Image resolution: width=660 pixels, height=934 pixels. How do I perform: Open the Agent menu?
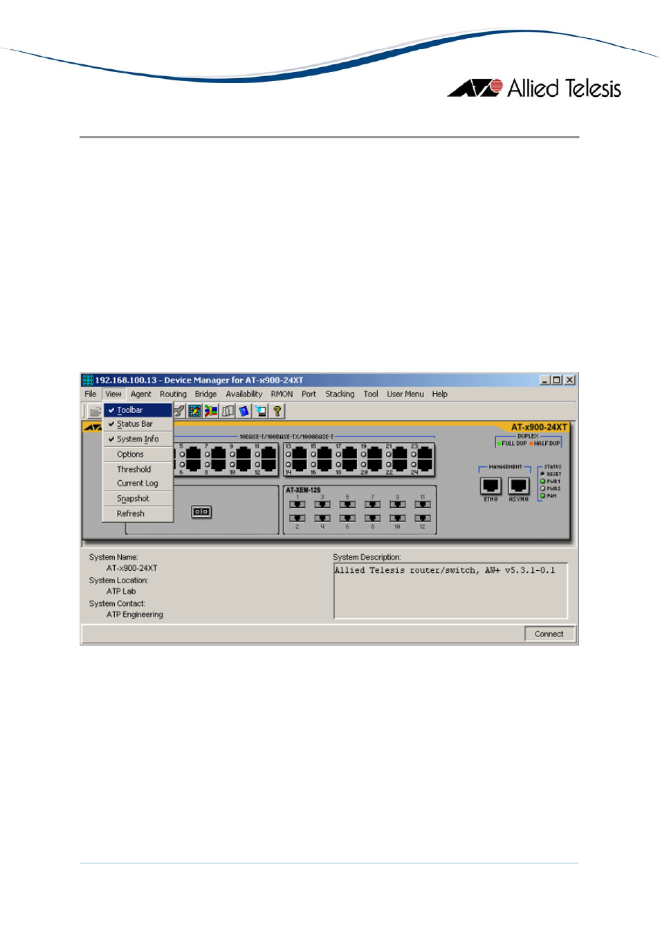pyautogui.click(x=141, y=394)
